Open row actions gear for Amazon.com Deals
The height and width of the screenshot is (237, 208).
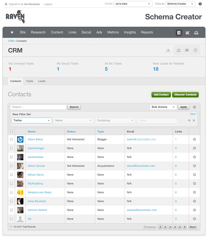(x=194, y=192)
